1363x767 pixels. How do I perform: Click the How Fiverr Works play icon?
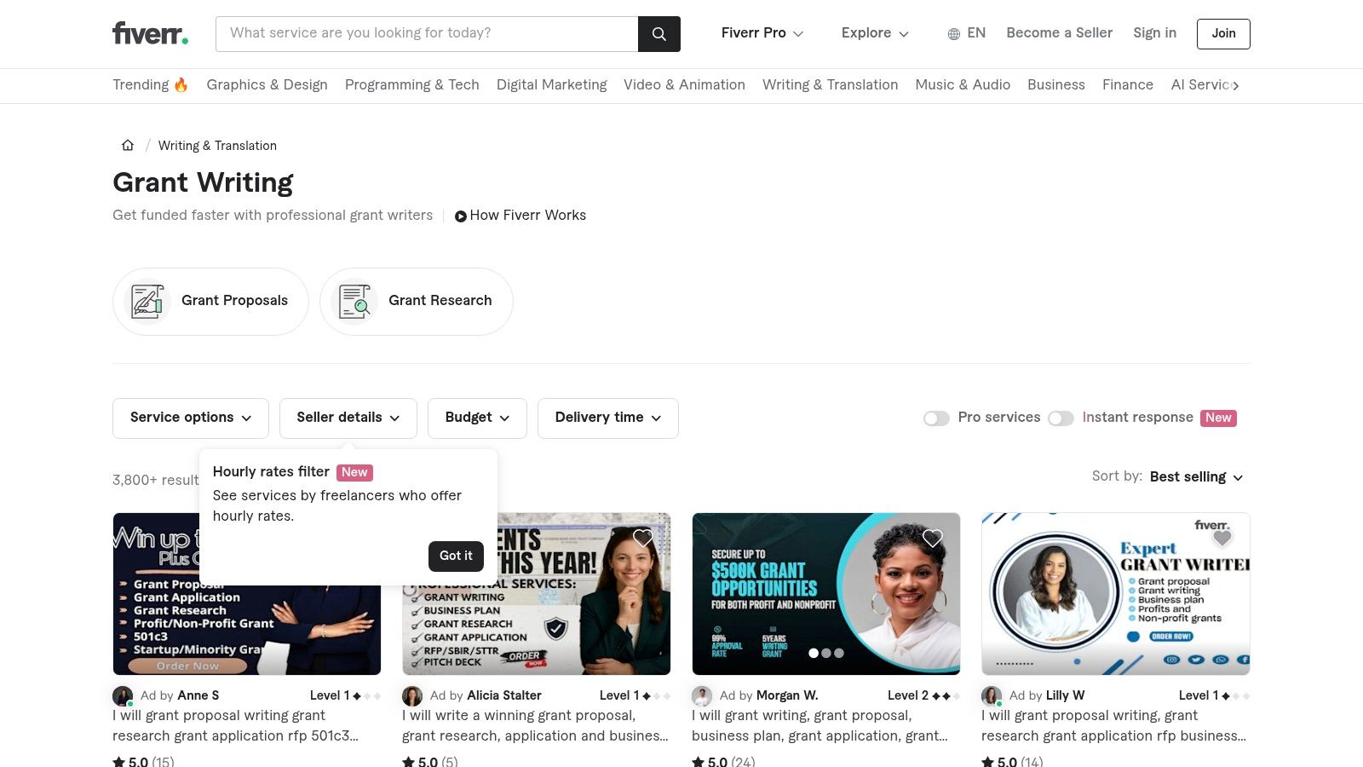461,216
